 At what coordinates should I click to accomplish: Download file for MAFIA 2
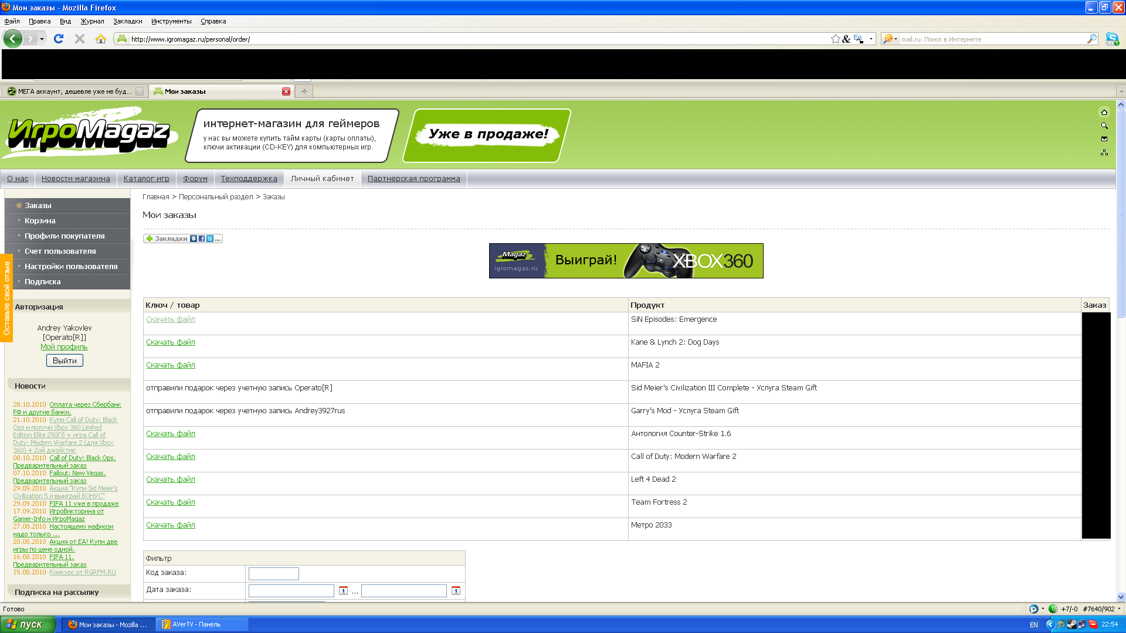click(171, 365)
